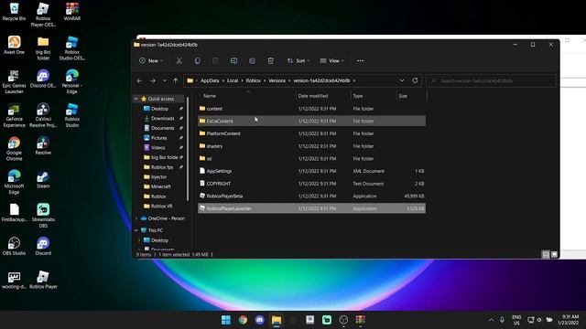Screen dimensions: 586x329
Task: Select the Discord desktop icon
Action: pyautogui.click(x=43, y=246)
